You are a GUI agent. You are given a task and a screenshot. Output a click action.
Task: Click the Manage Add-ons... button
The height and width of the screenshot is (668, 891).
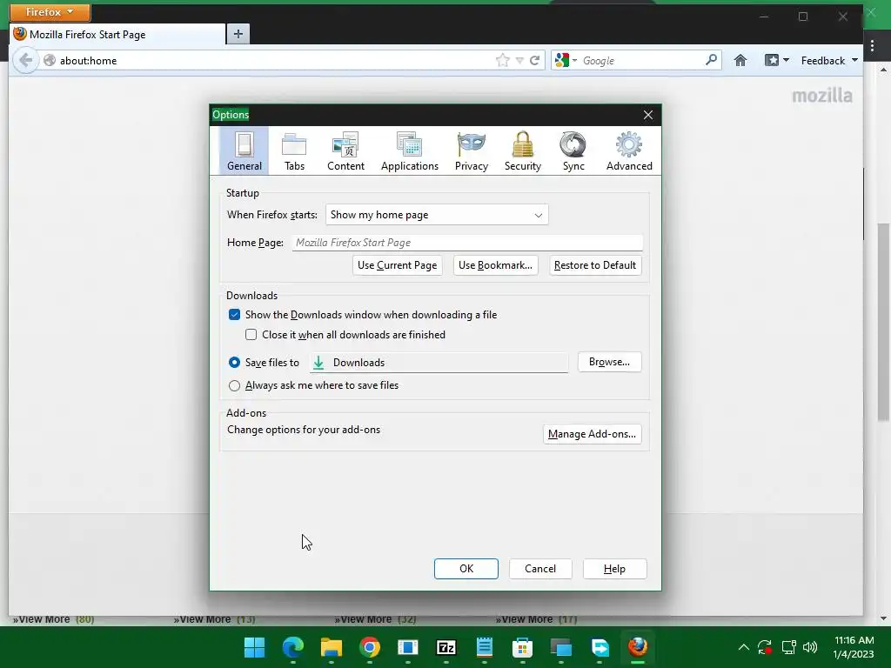(592, 434)
